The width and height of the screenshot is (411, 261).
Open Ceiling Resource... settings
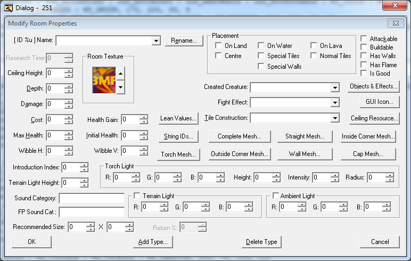(374, 118)
